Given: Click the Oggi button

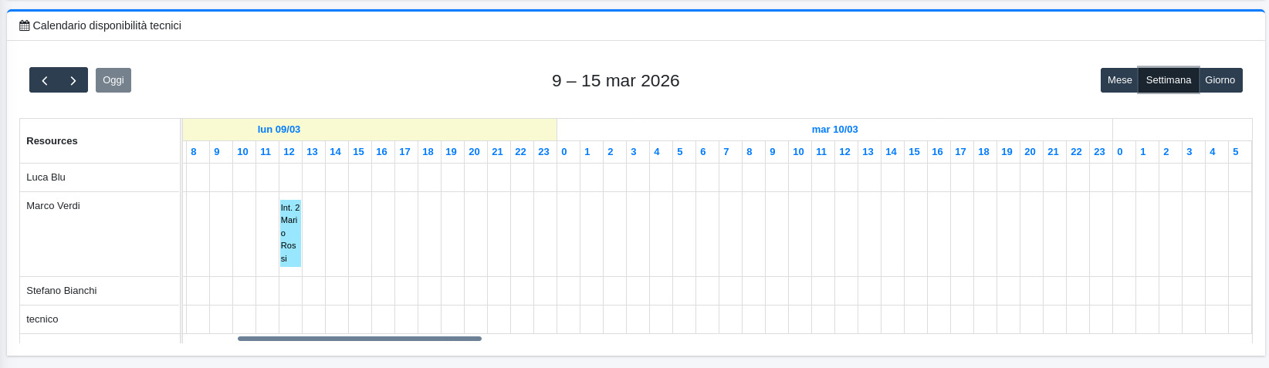Looking at the screenshot, I should (x=113, y=80).
